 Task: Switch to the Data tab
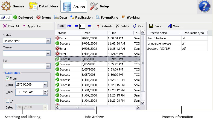(x=61, y=17)
